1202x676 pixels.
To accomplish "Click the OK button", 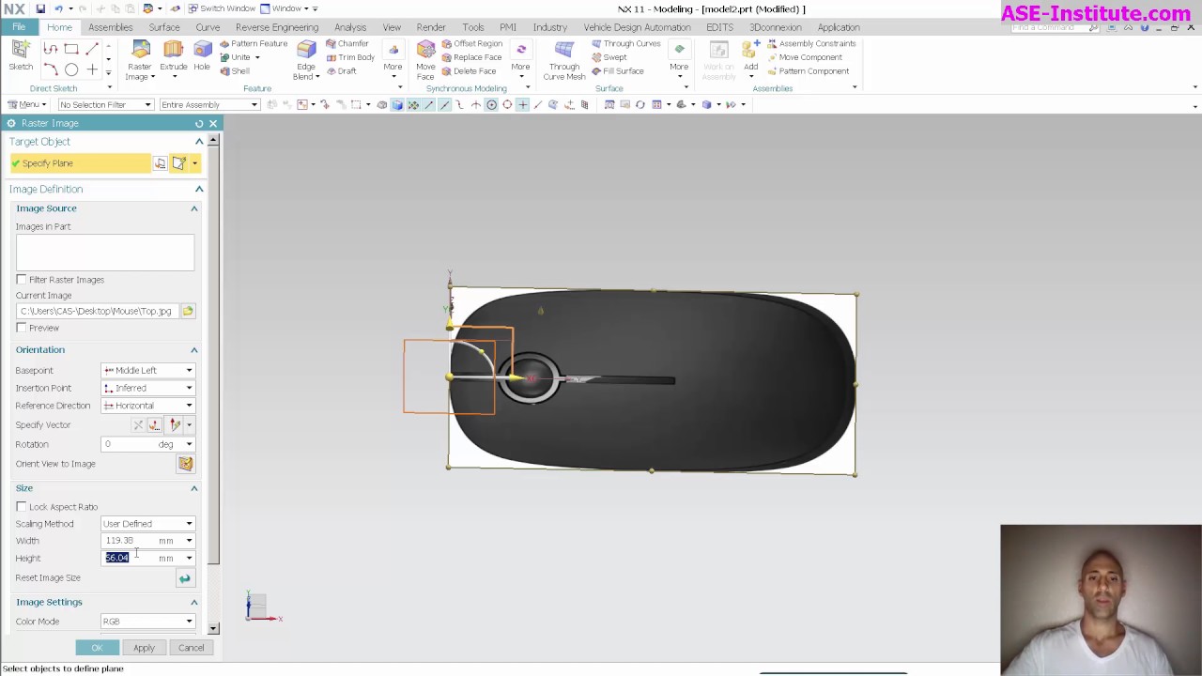I will point(97,648).
